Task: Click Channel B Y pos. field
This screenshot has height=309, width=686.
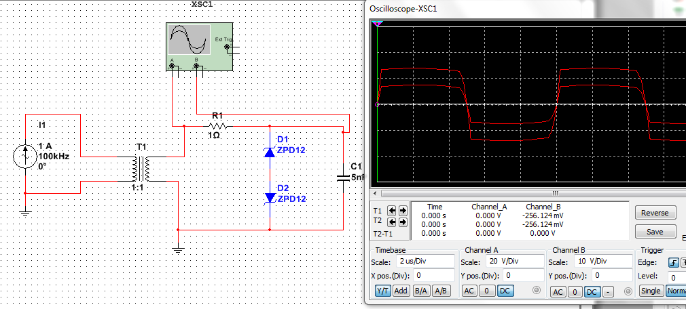Action: click(x=611, y=275)
